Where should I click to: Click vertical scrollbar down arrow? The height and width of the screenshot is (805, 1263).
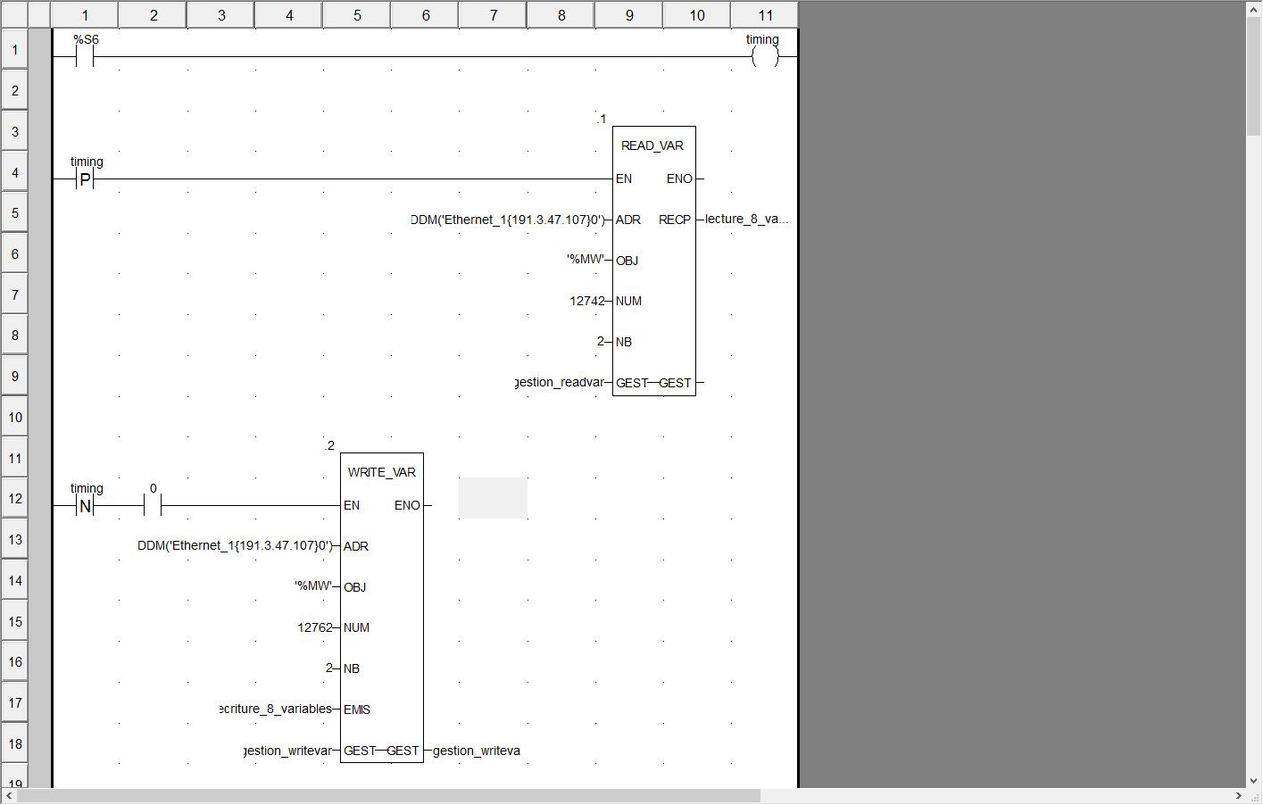1254,780
